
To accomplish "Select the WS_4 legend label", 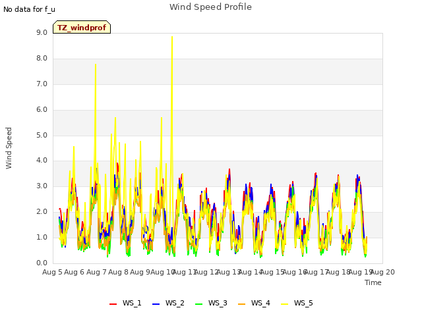I will tap(260, 303).
